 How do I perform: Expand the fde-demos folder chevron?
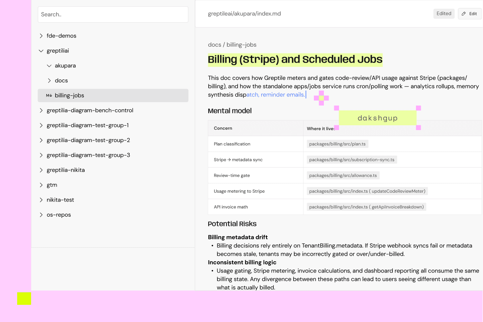(41, 36)
